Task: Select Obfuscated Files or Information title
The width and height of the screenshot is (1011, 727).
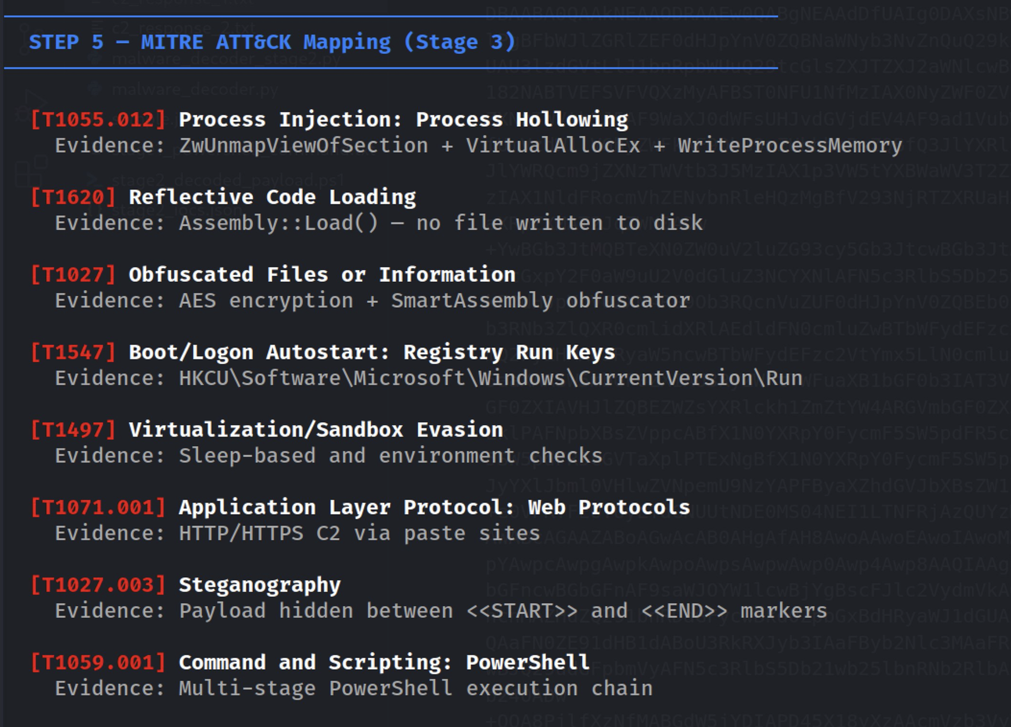Action: (322, 275)
